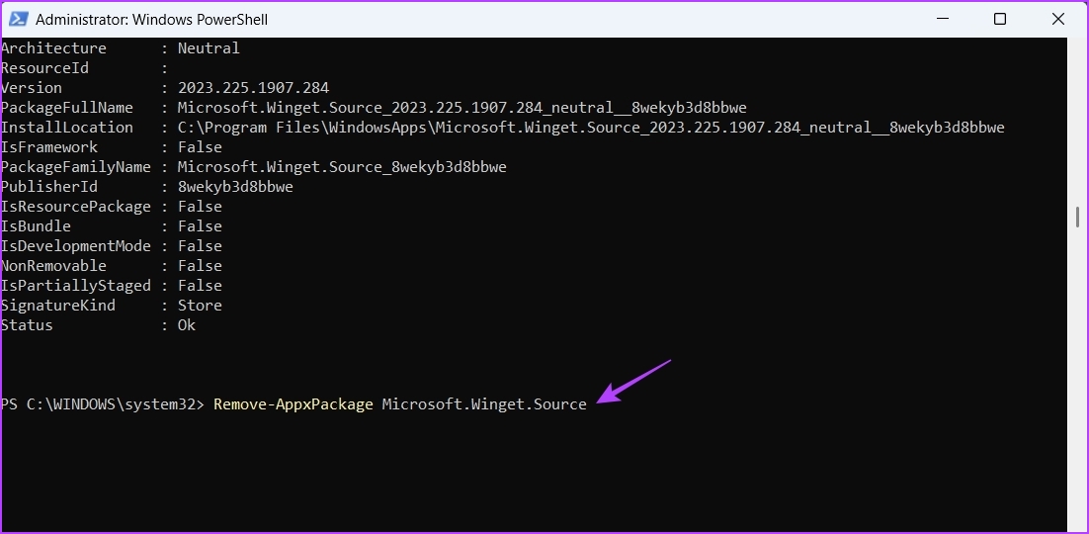This screenshot has height=534, width=1089.
Task: Click the PublisherId value 8wekyb3d8bbwe
Action: click(235, 187)
